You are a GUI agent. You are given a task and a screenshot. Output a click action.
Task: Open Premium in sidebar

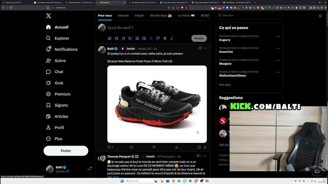point(58,94)
